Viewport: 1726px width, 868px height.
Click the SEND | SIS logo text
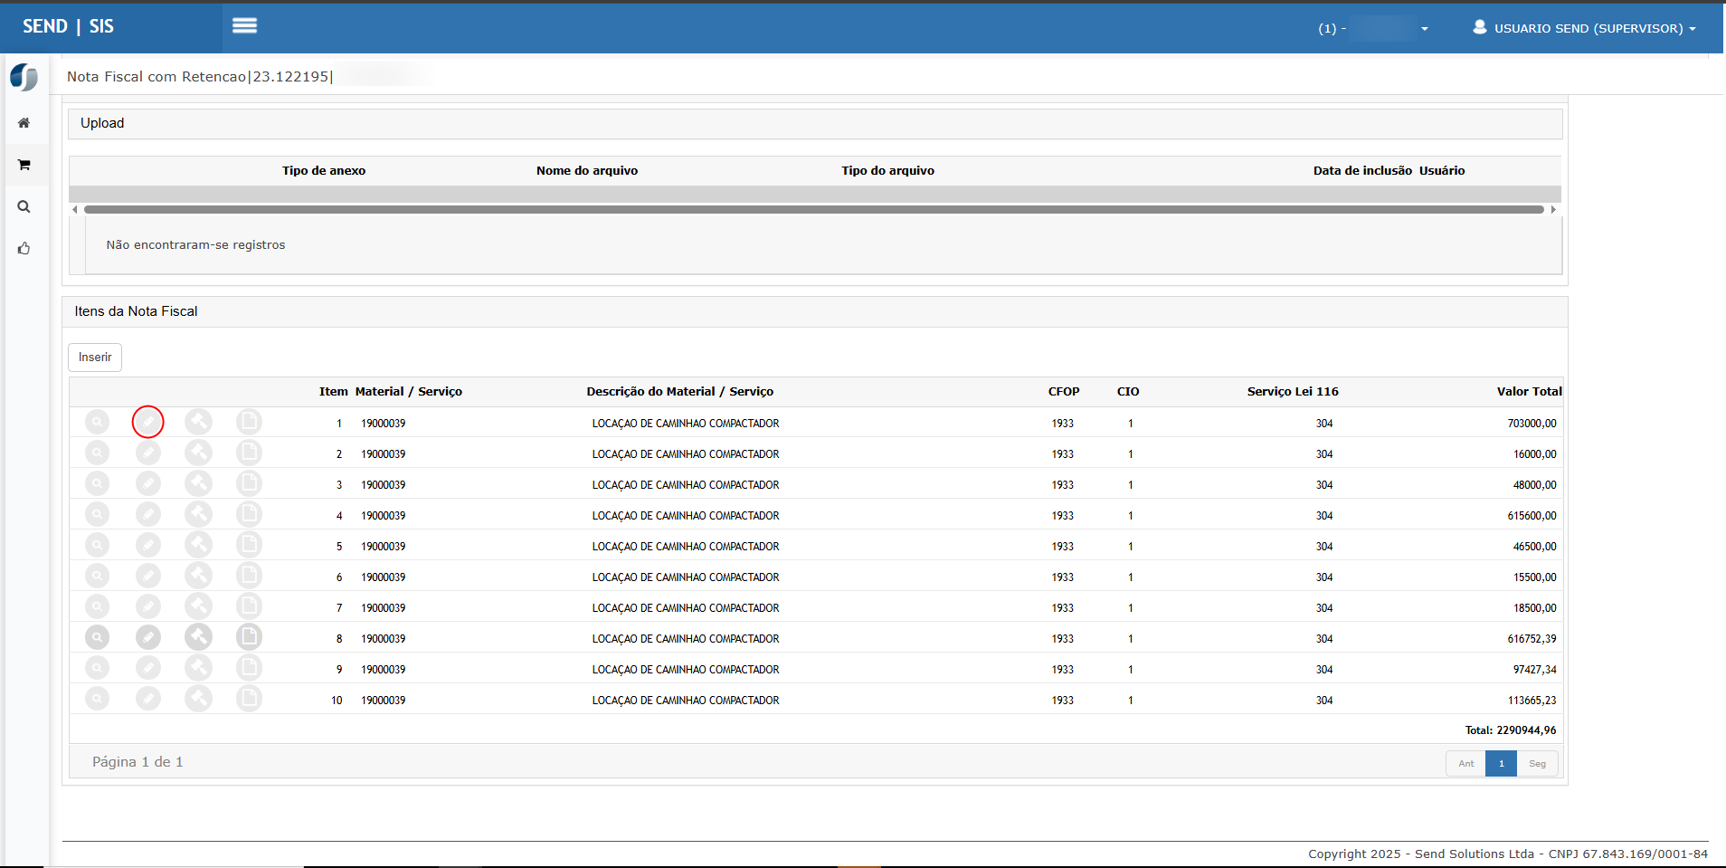[69, 26]
